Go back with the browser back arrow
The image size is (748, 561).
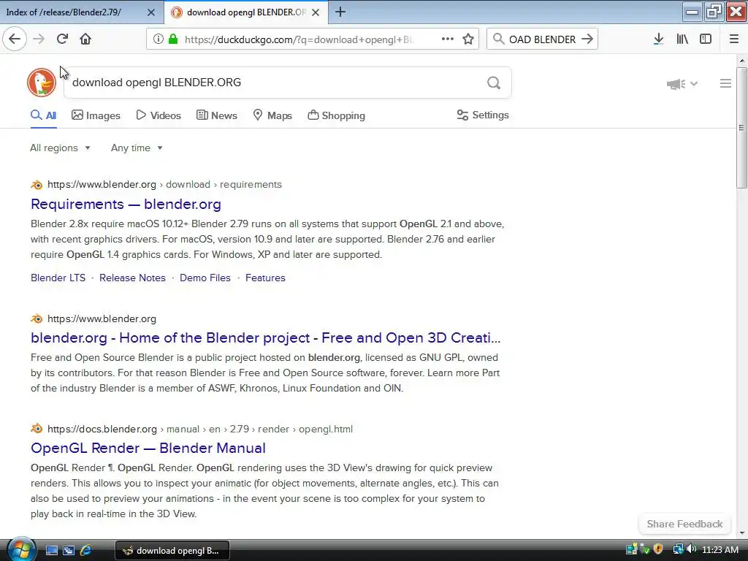coord(15,39)
